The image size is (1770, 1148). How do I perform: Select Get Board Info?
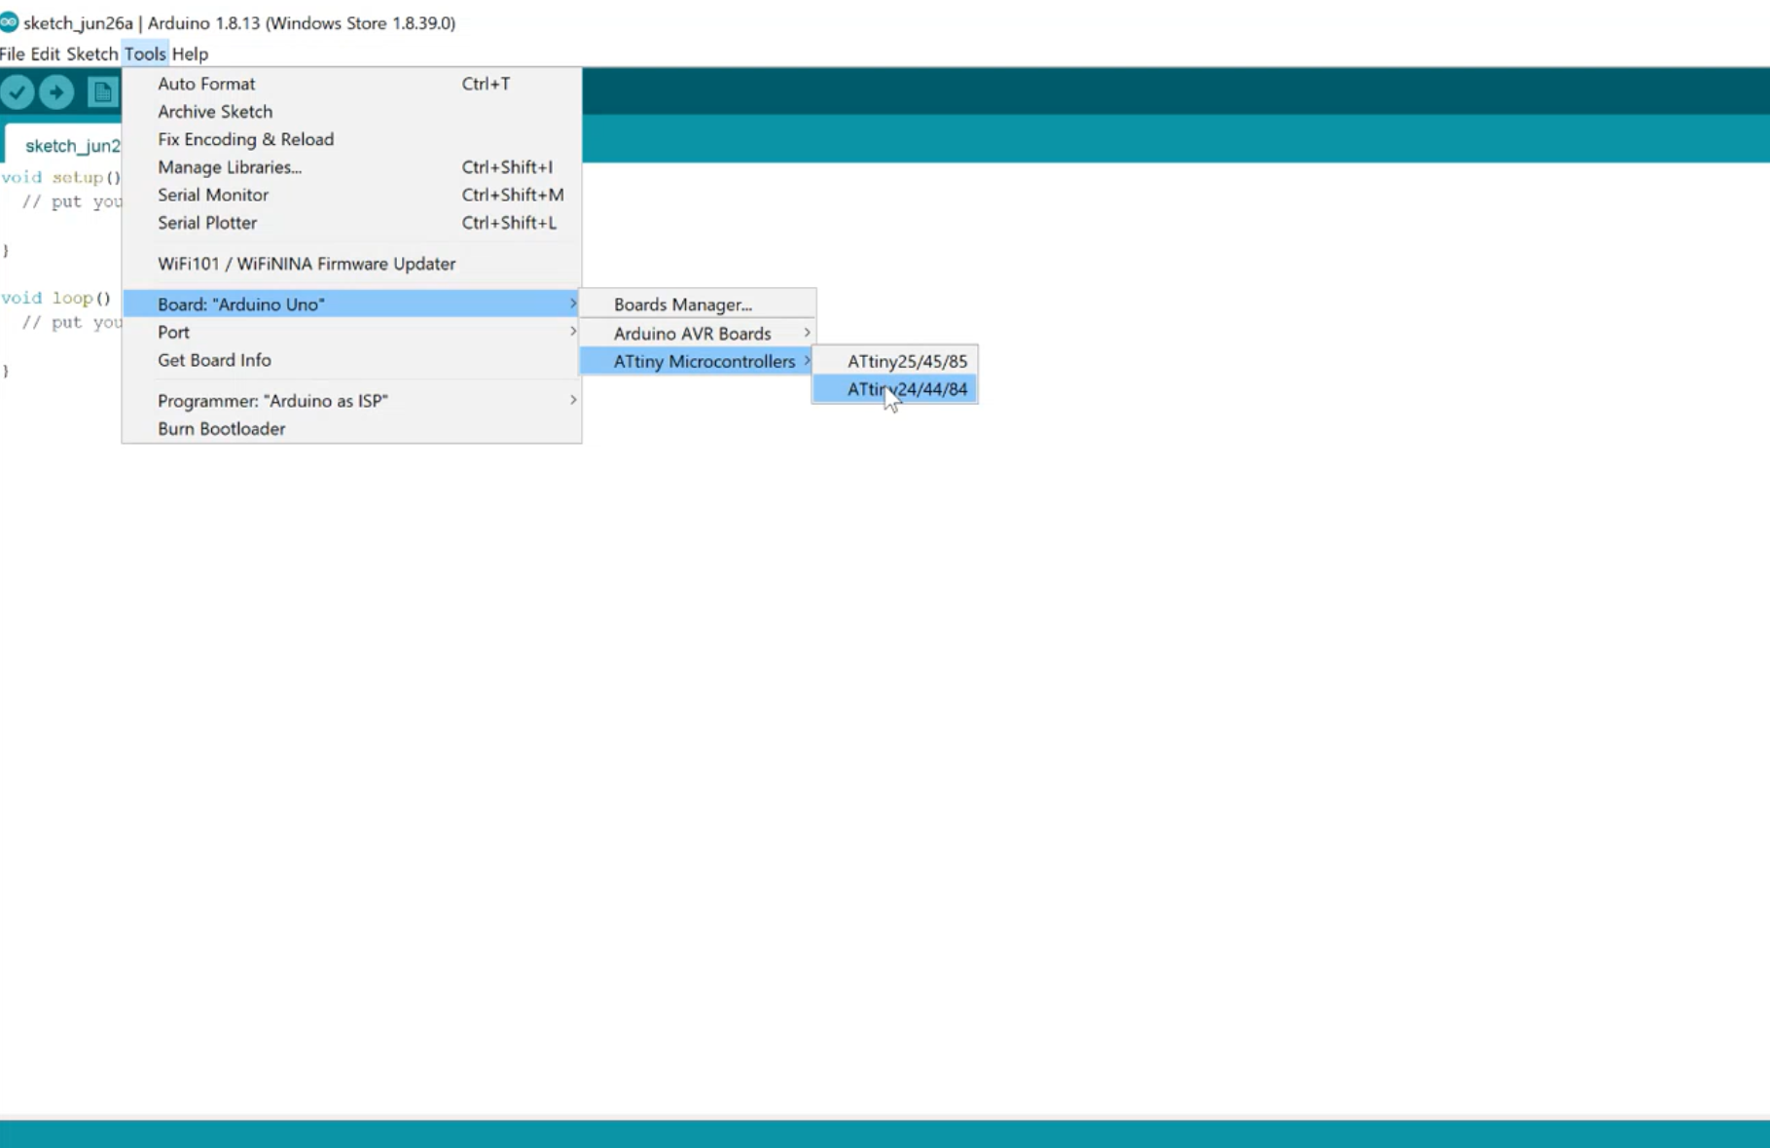[x=351, y=360]
